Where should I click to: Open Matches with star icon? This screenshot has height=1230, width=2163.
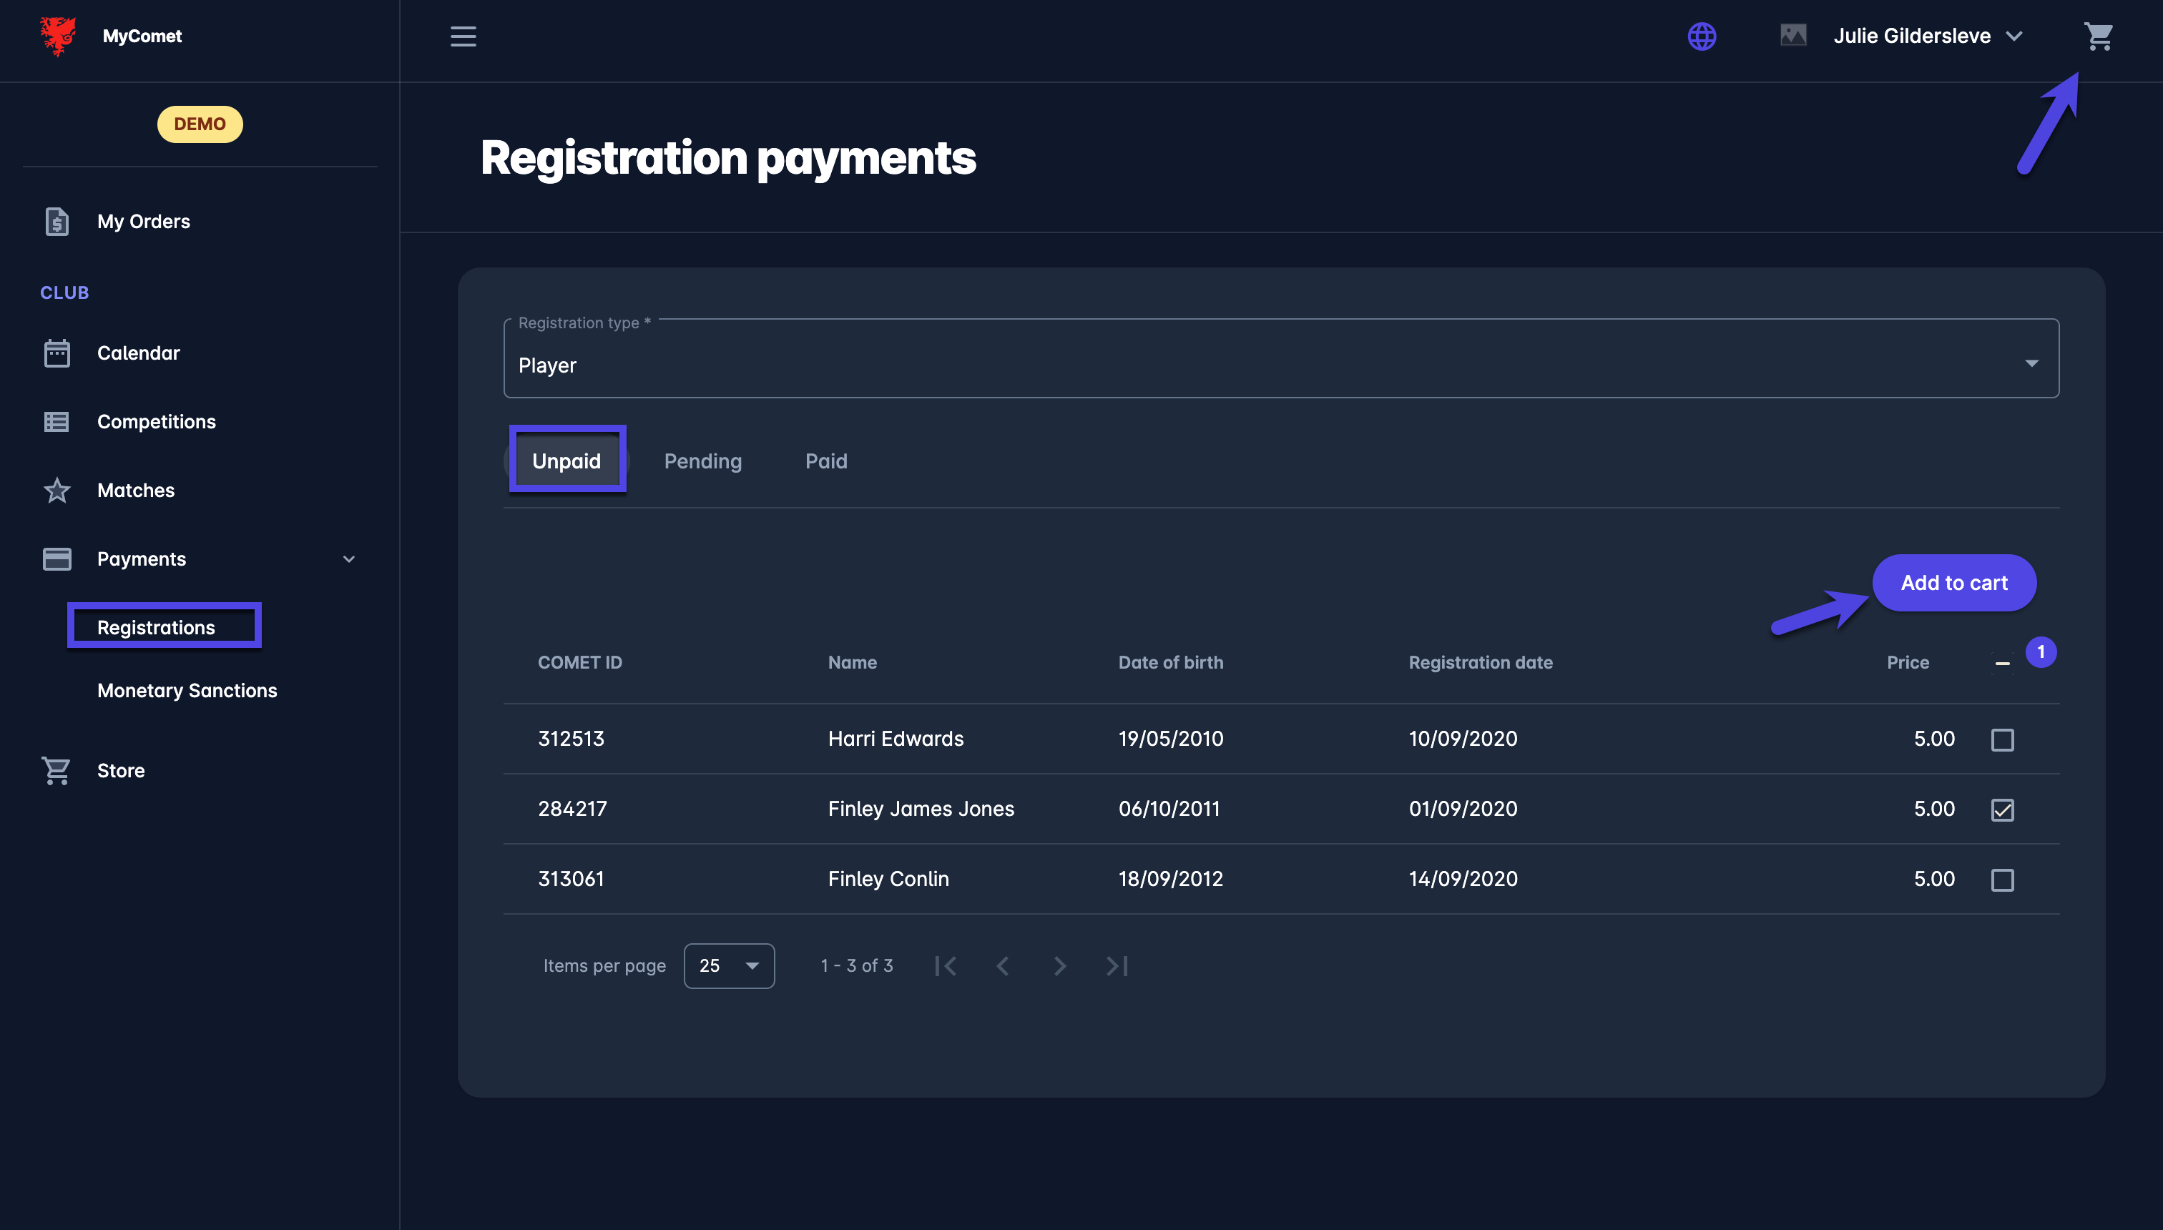point(135,490)
